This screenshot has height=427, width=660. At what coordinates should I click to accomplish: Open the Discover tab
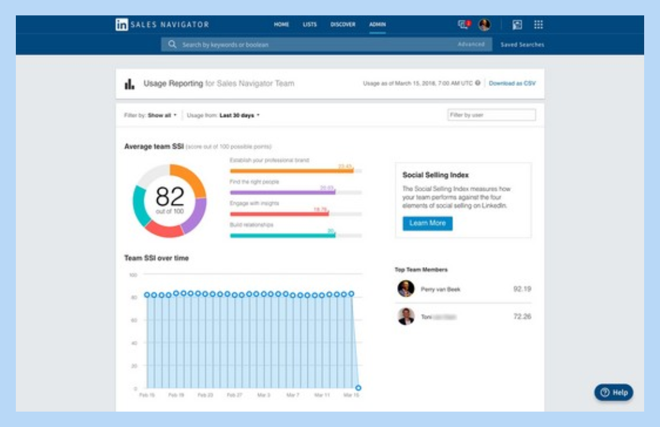click(x=343, y=24)
